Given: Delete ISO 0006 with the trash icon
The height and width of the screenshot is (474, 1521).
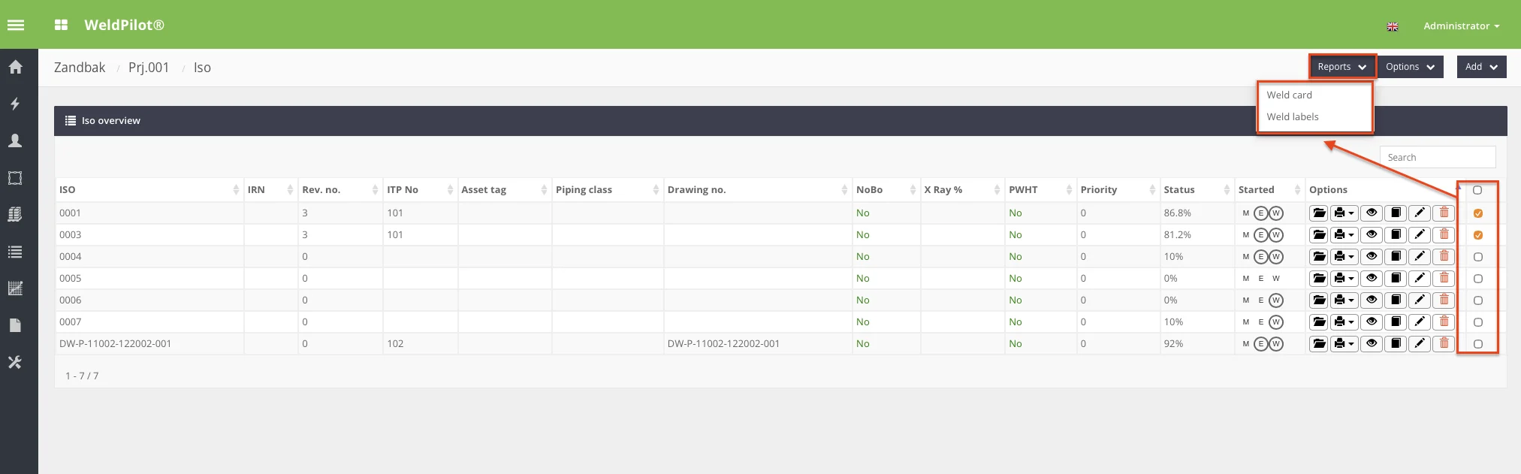Looking at the screenshot, I should 1444,300.
